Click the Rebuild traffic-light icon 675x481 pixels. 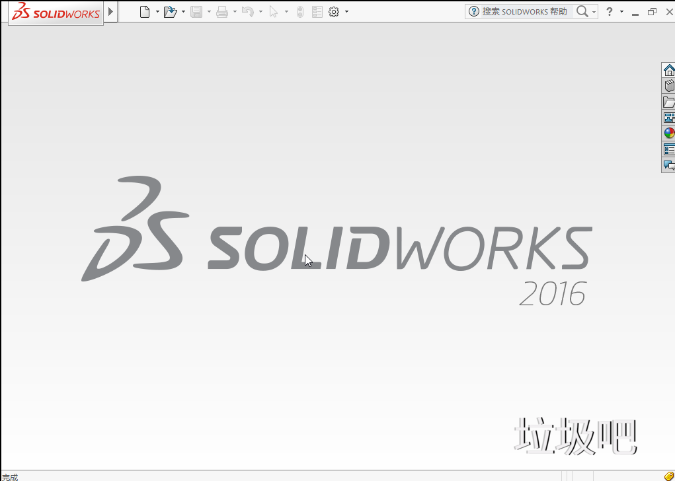click(299, 11)
